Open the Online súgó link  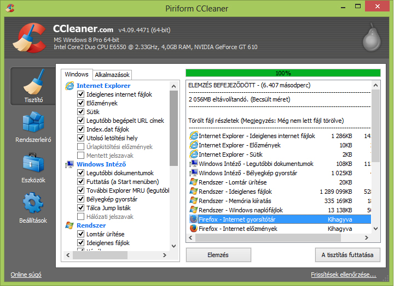pyautogui.click(x=26, y=275)
